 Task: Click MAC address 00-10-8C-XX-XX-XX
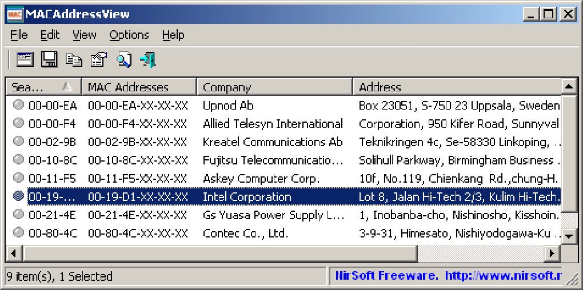point(138,160)
